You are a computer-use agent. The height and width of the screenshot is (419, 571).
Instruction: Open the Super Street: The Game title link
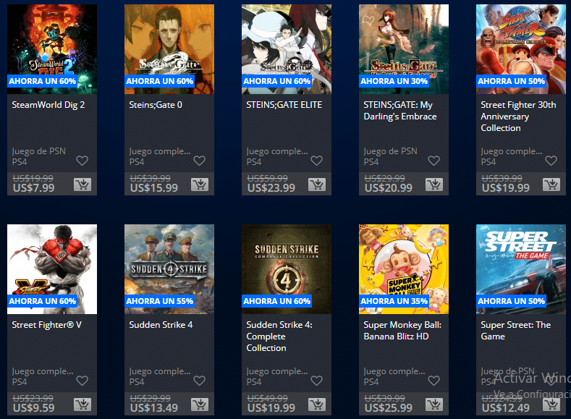click(516, 331)
